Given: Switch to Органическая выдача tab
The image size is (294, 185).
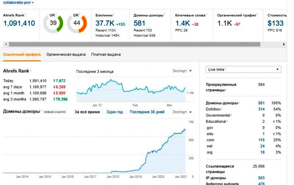Looking at the screenshot, I should [66, 54].
